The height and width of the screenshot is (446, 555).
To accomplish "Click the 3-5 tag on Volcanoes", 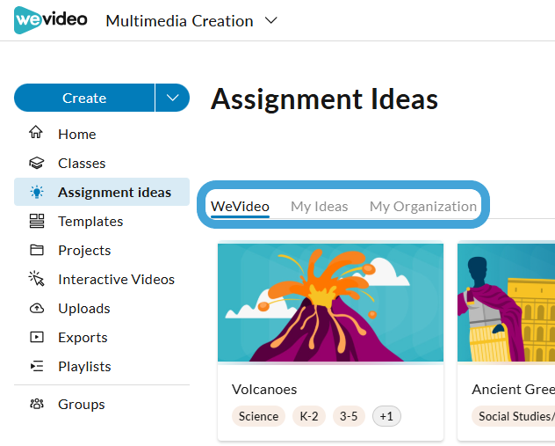I will pos(349,416).
